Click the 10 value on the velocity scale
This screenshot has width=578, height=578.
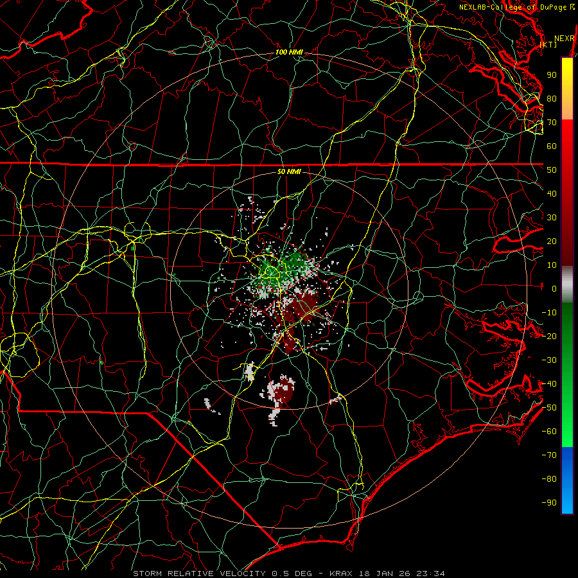552,265
